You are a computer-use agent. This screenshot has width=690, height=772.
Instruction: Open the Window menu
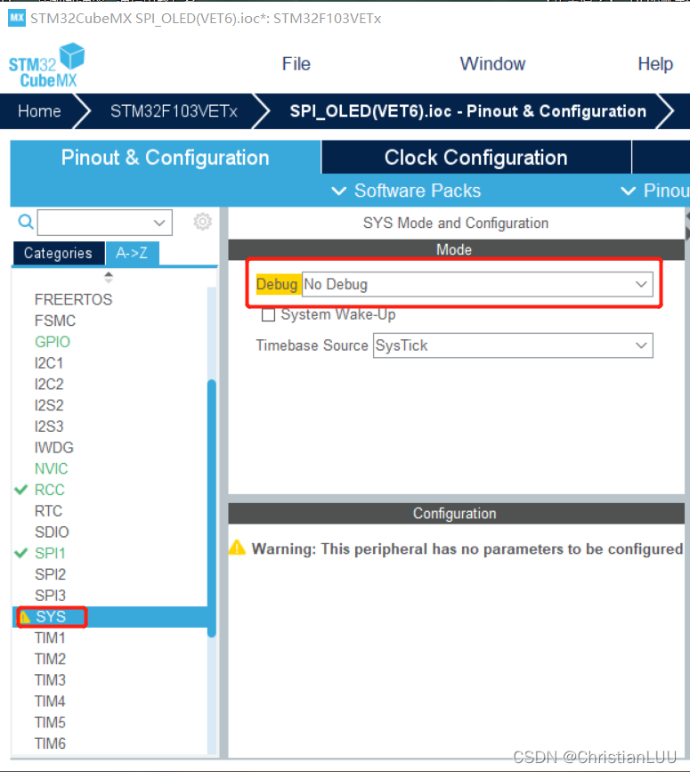(492, 64)
